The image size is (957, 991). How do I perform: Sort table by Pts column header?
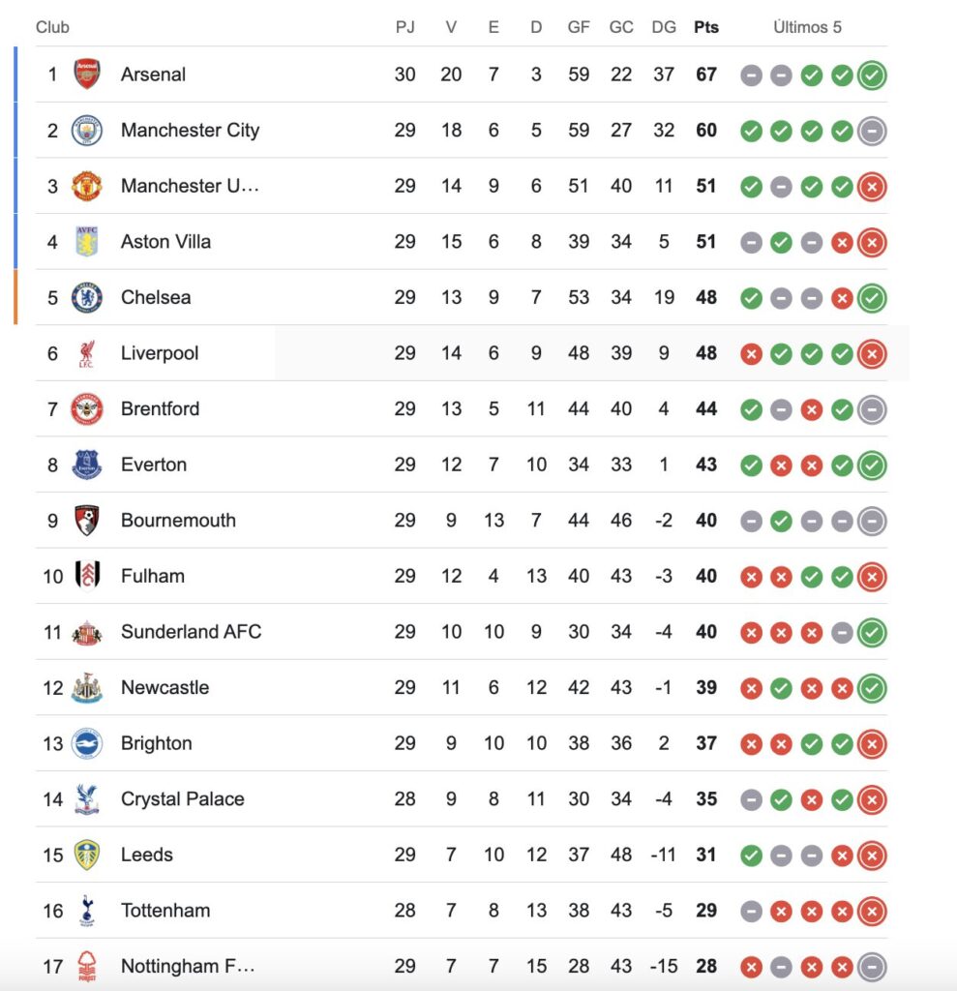pos(706,27)
